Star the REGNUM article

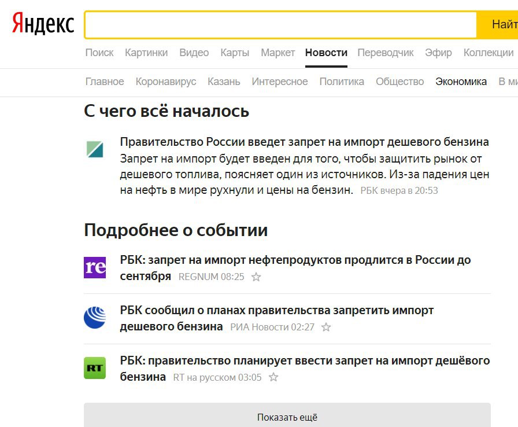256,277
